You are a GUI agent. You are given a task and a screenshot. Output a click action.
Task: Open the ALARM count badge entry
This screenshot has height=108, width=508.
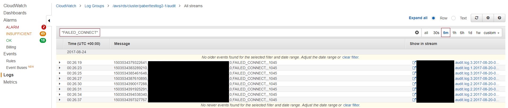[44, 27]
